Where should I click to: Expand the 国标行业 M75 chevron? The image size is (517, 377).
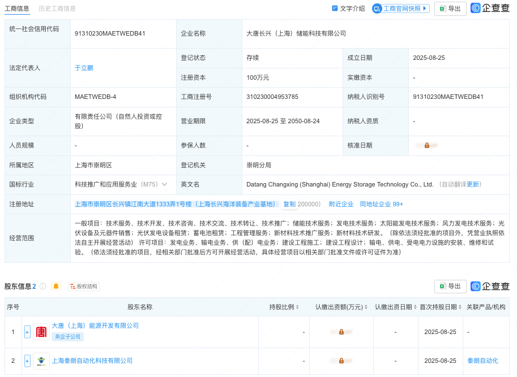point(164,184)
